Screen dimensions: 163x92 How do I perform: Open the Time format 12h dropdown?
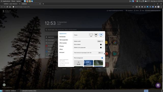tap(101, 53)
